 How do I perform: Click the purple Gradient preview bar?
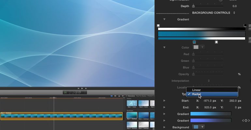(211, 121)
